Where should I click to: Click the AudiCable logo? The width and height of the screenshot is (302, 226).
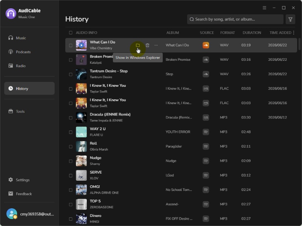tap(11, 14)
